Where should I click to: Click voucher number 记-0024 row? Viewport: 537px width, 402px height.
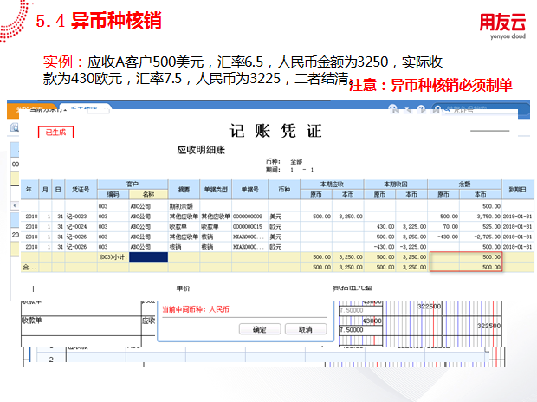[x=81, y=226]
